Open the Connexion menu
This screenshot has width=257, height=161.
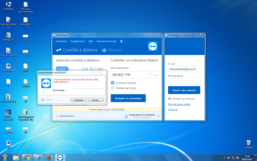coord(61,41)
